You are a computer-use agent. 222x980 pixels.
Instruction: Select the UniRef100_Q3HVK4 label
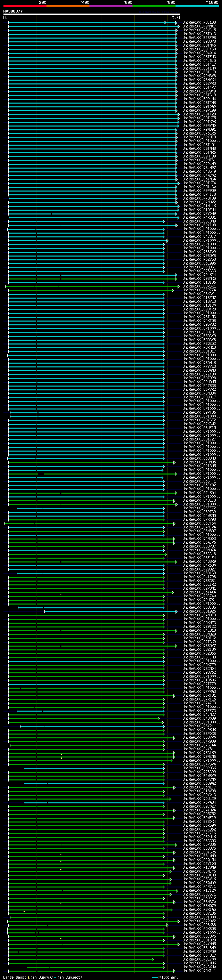[199, 80]
